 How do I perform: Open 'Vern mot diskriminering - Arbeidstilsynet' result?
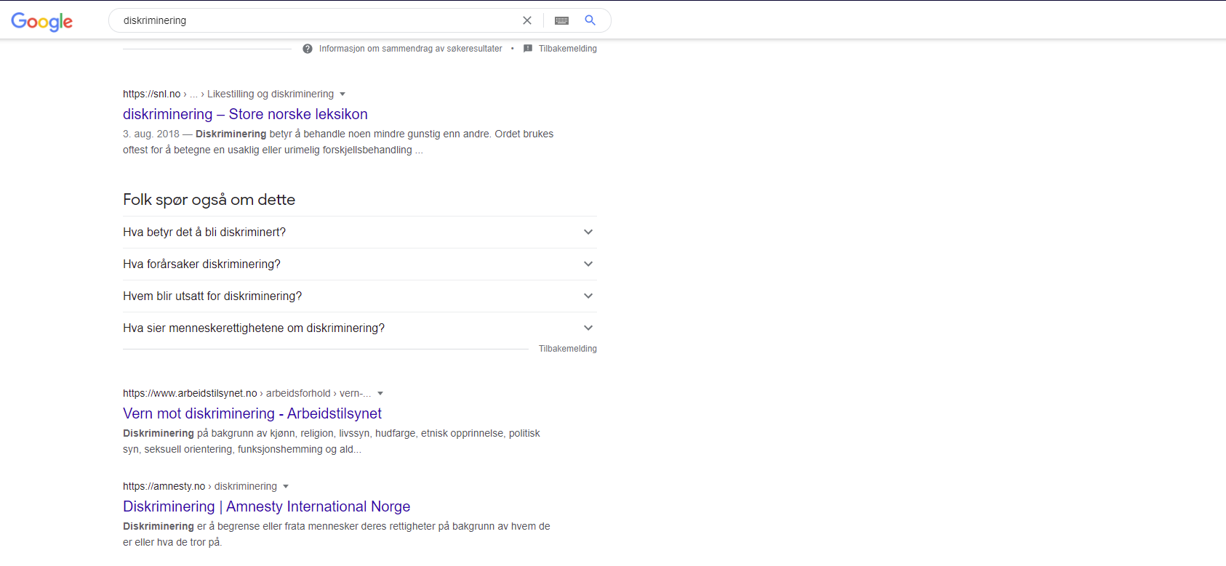coord(252,413)
